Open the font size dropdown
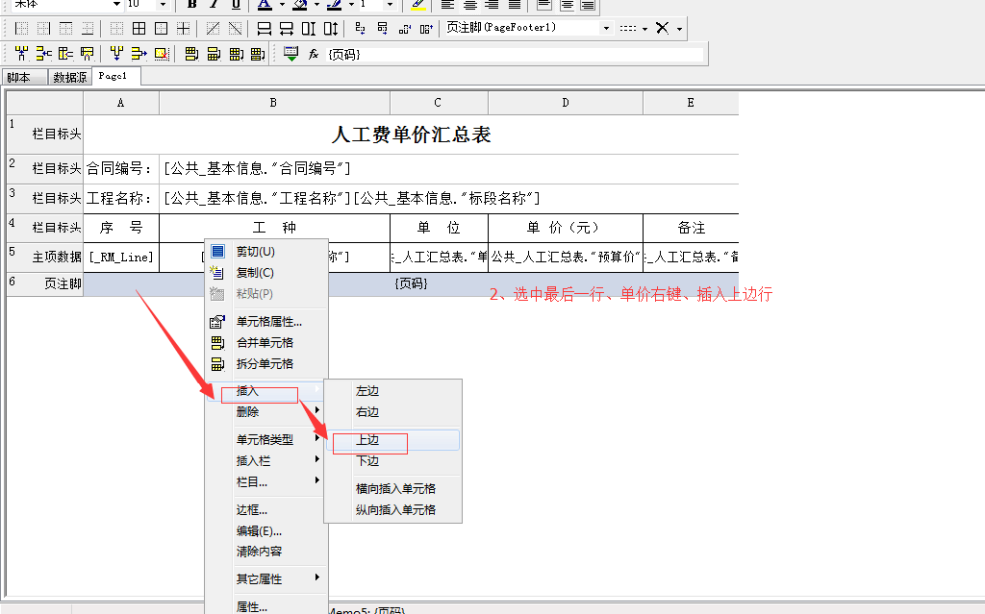The width and height of the screenshot is (985, 614). click(x=162, y=5)
